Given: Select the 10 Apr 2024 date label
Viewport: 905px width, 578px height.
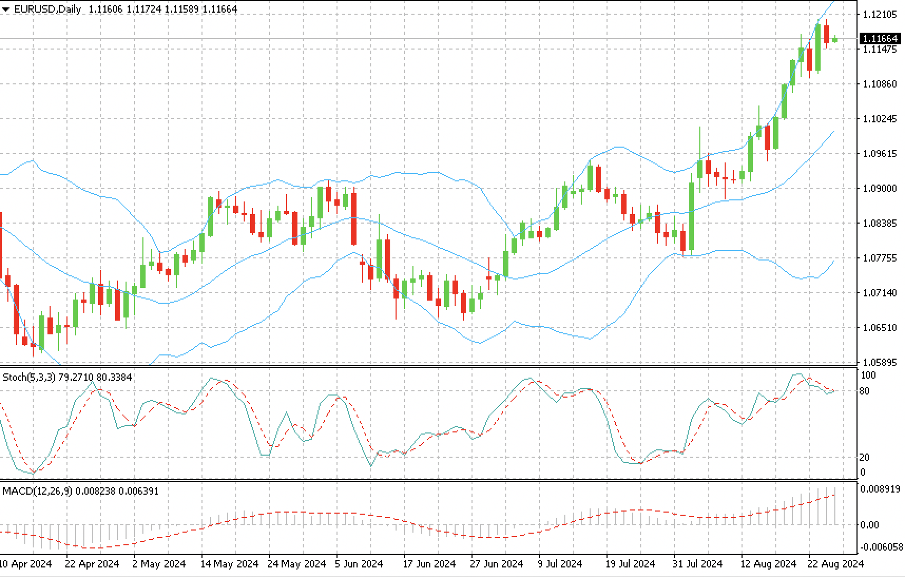Looking at the screenshot, I should [x=26, y=564].
